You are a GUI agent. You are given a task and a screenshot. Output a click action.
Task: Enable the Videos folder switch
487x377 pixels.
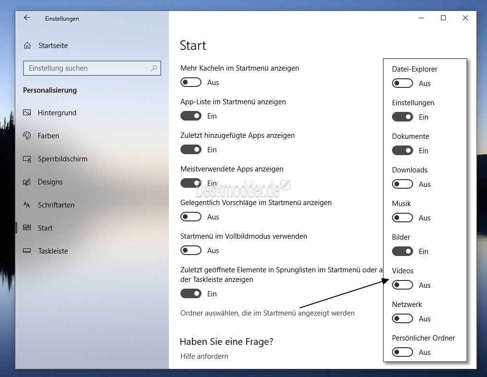(402, 285)
